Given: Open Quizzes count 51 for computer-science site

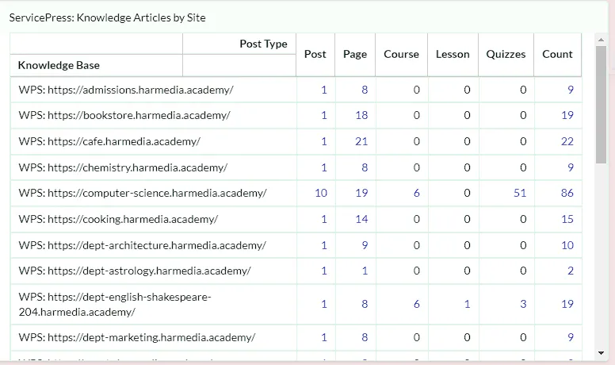Looking at the screenshot, I should click(x=520, y=193).
